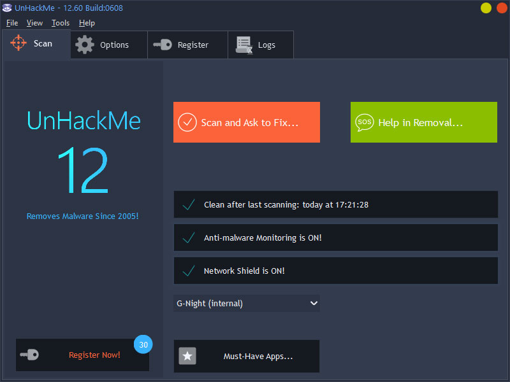Click the checkmark on the last scanning status bar
The image size is (510, 382).
(x=189, y=205)
